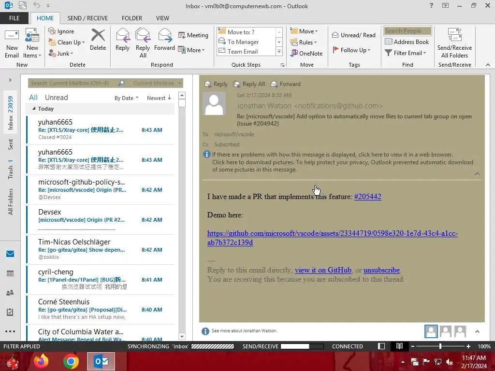The width and height of the screenshot is (495, 371).
Task: Click the ribbon Forward button
Action: (x=164, y=40)
